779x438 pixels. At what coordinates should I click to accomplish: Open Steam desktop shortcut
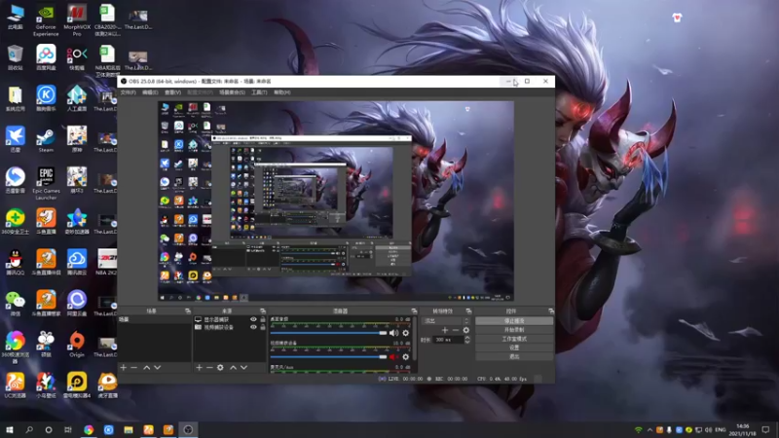46,140
